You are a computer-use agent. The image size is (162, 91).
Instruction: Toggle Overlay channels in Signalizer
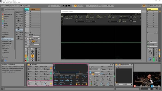[x=69, y=16]
